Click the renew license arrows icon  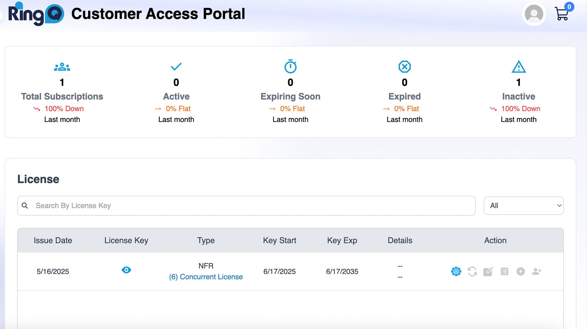click(472, 271)
